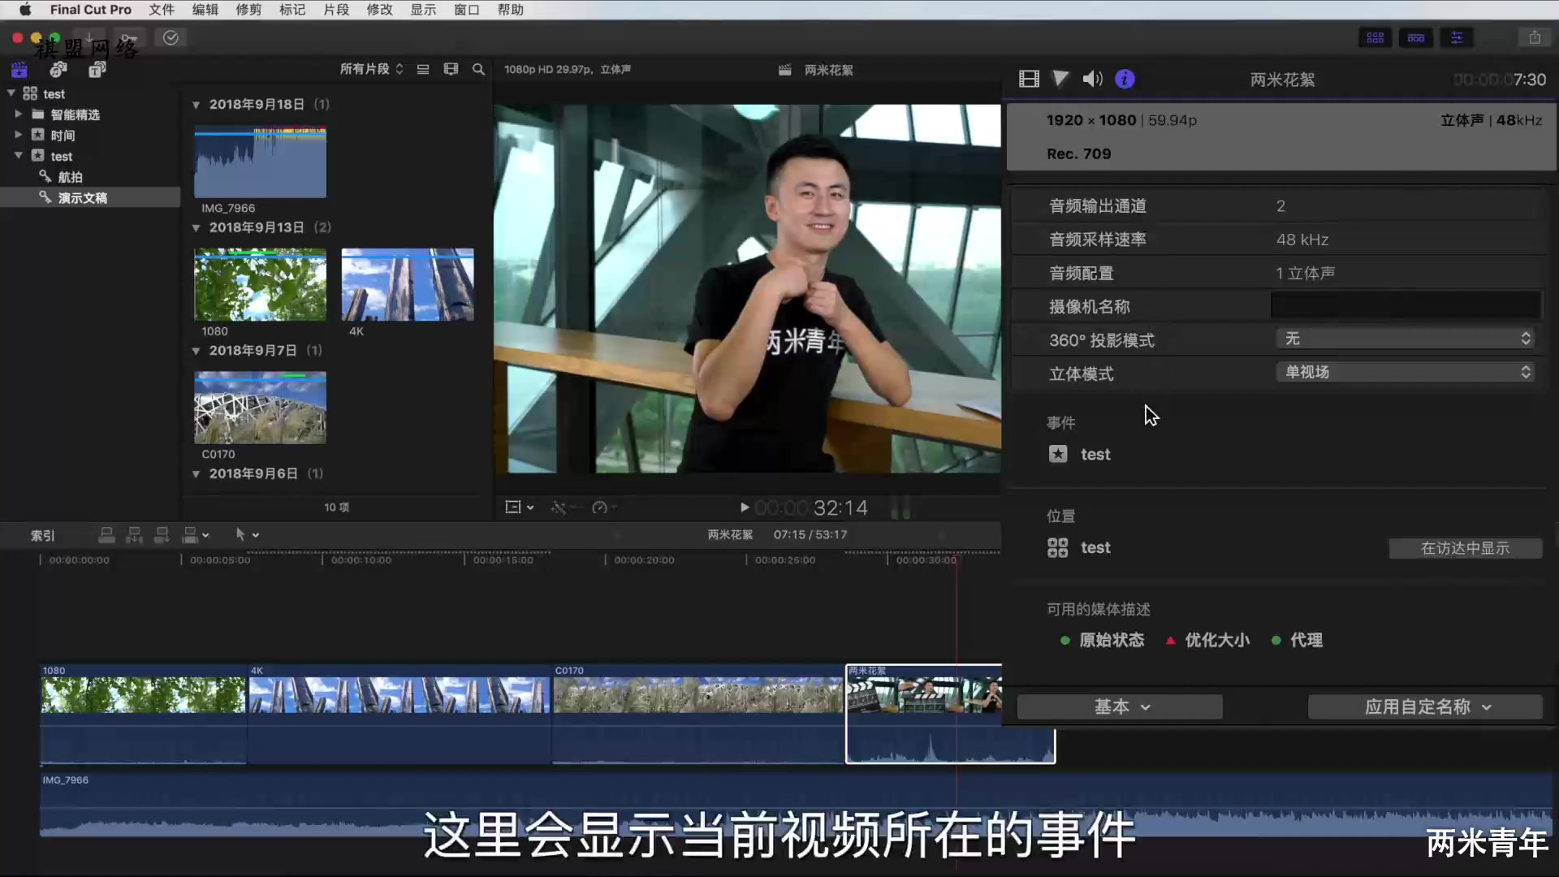The width and height of the screenshot is (1559, 877).
Task: Switch to the Audio inspector speaker icon
Action: point(1092,79)
